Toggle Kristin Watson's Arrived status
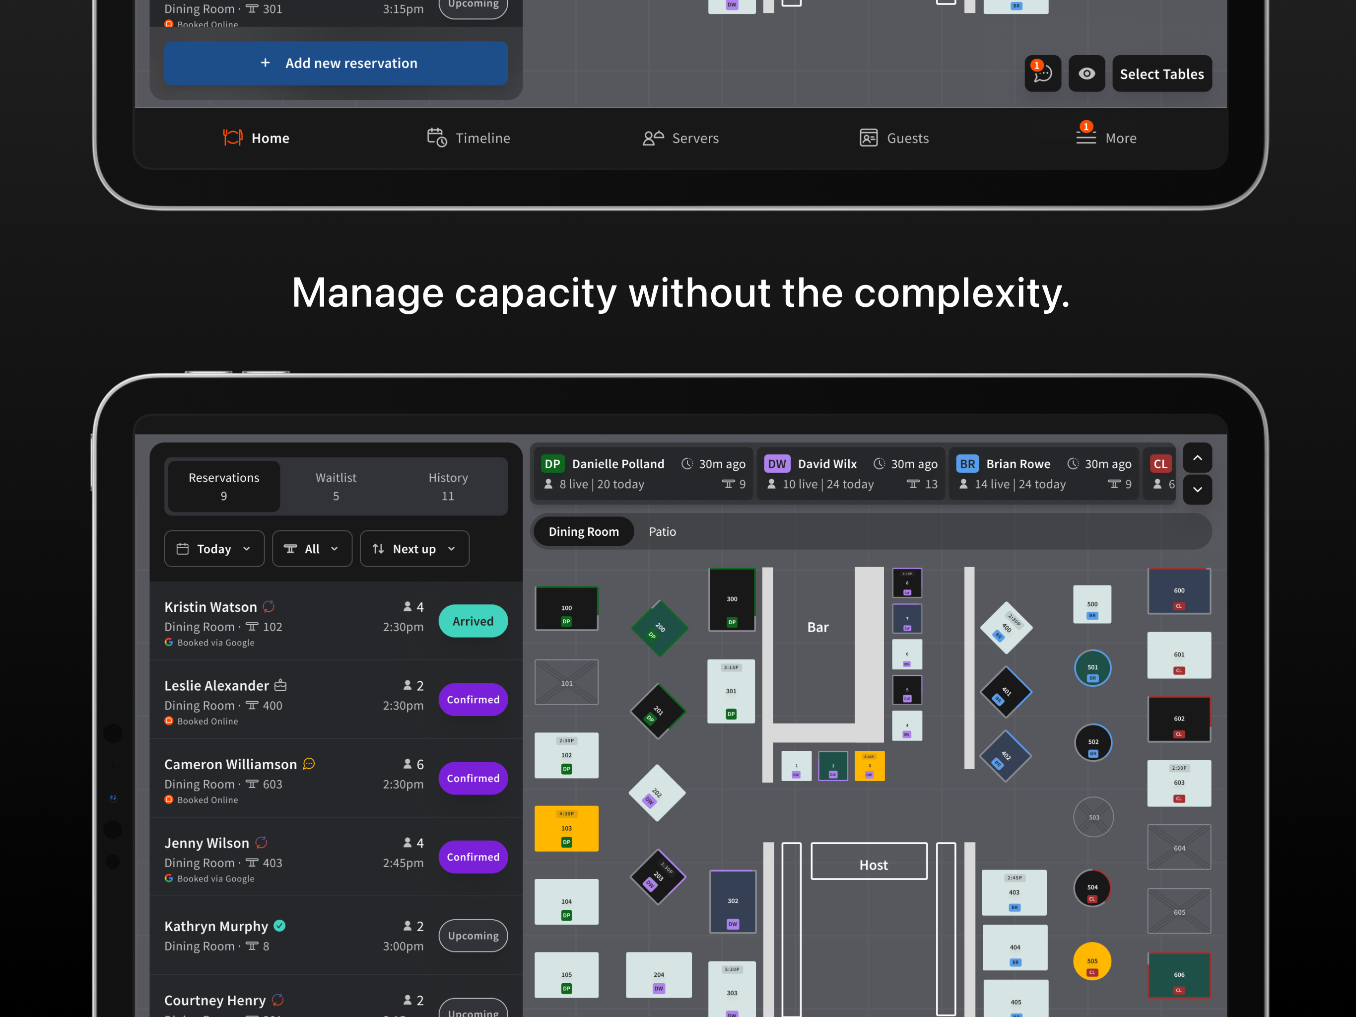 472,621
